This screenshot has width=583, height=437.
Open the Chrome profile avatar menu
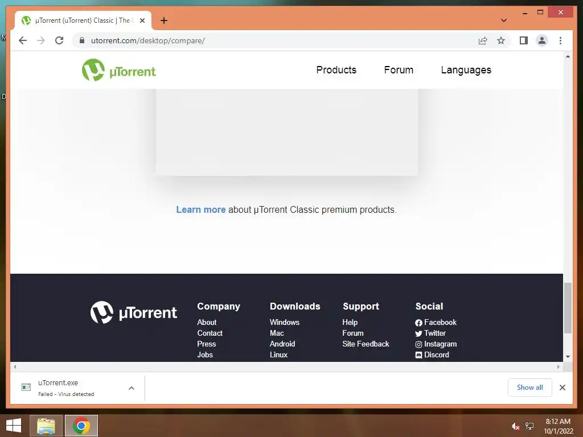(x=542, y=40)
